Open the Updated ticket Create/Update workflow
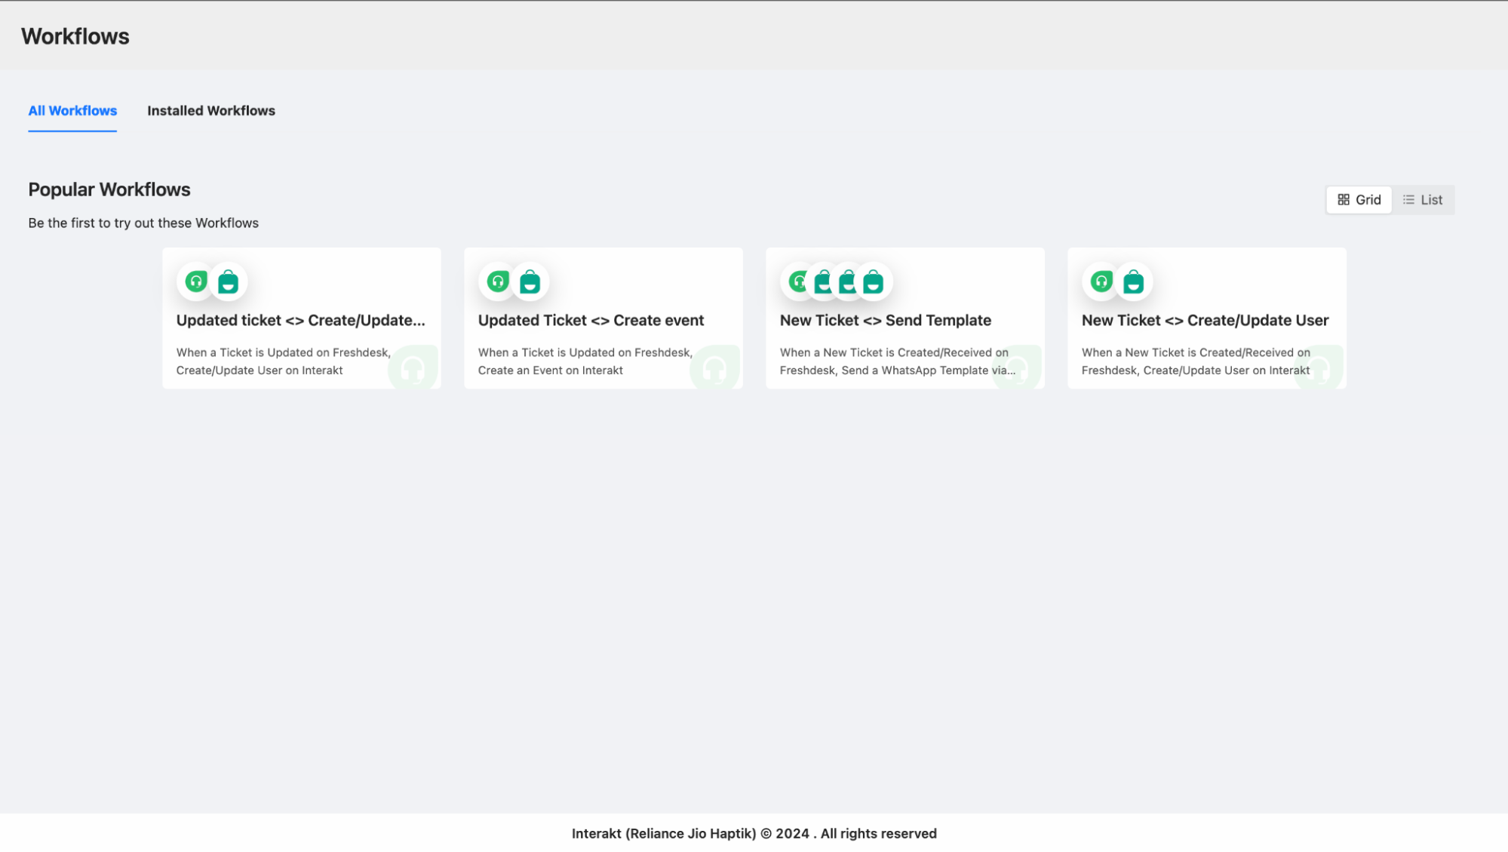The image size is (1508, 852). pos(301,318)
